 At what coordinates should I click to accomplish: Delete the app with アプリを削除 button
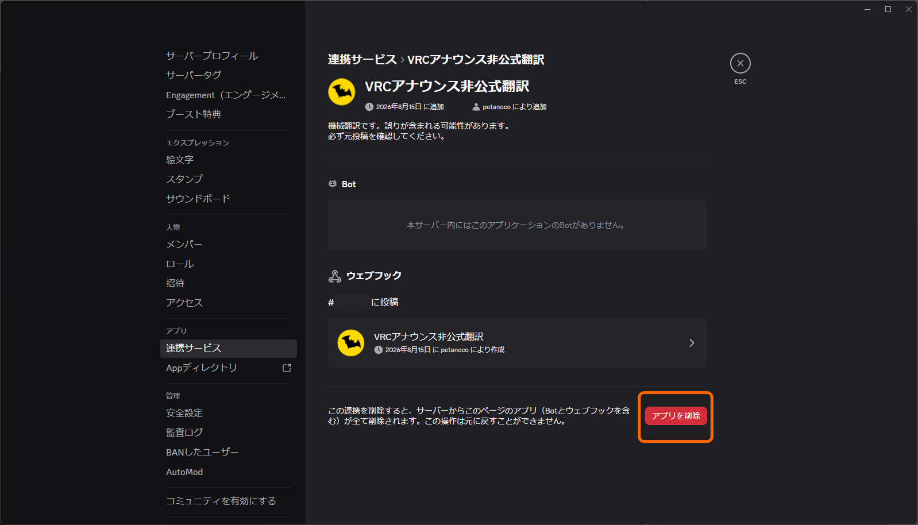click(676, 416)
